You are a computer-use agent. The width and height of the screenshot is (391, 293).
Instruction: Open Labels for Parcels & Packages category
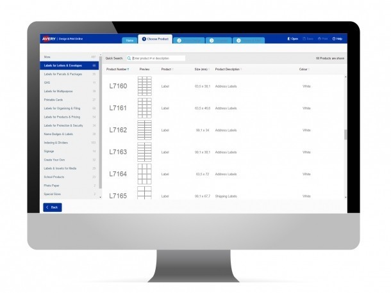point(63,74)
